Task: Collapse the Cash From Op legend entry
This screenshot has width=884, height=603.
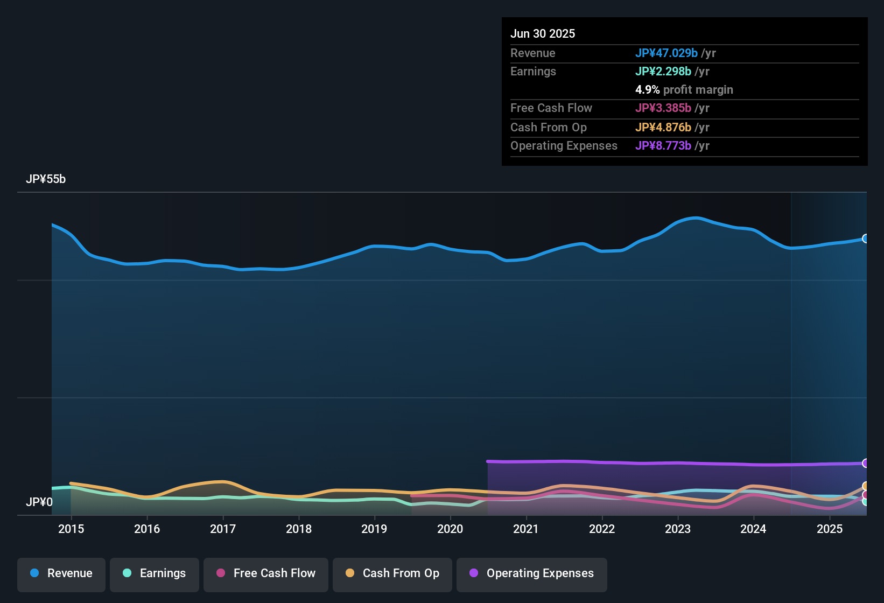Action: 392,573
